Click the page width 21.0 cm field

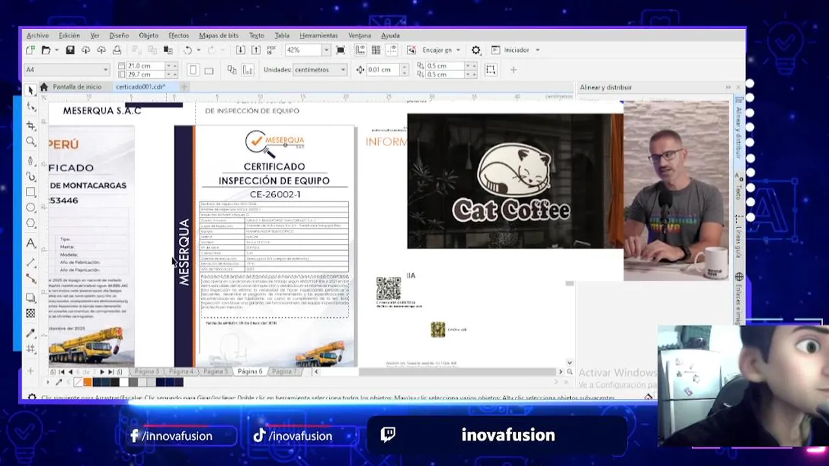(x=146, y=66)
